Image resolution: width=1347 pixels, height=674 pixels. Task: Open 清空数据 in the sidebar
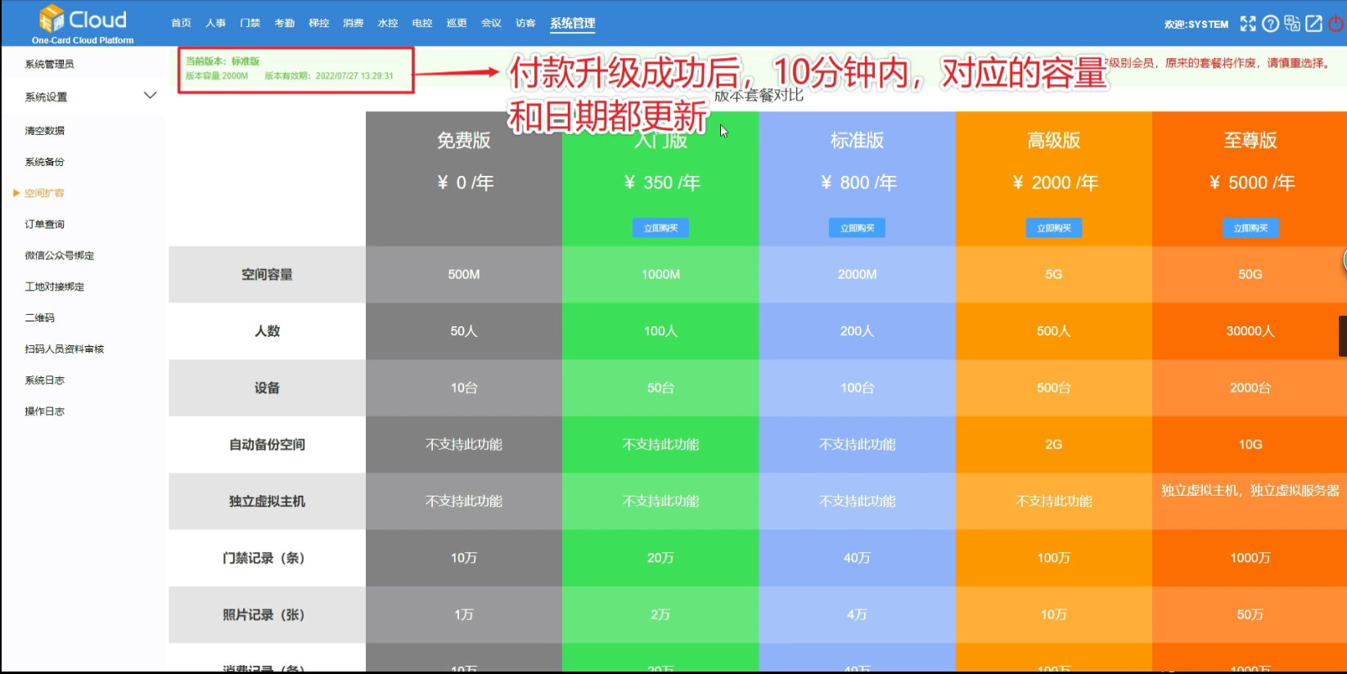pyautogui.click(x=44, y=131)
